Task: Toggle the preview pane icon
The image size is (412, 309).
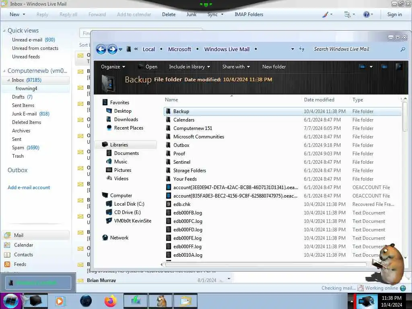Action: [x=384, y=67]
